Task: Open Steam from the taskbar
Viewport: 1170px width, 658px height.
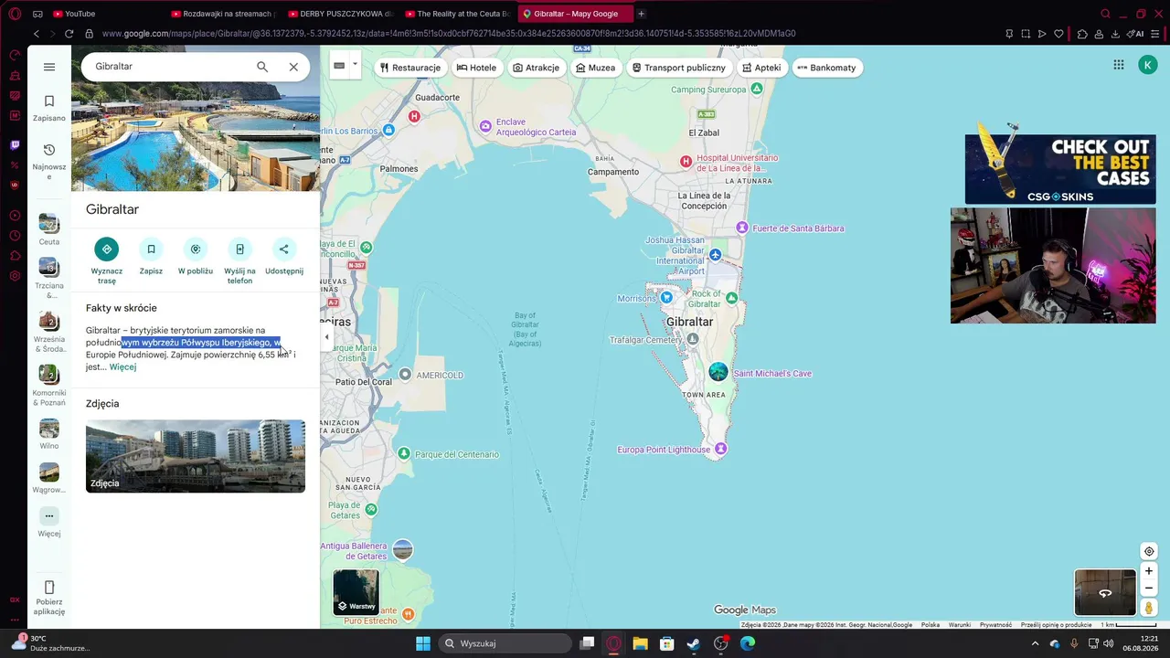Action: [x=694, y=643]
